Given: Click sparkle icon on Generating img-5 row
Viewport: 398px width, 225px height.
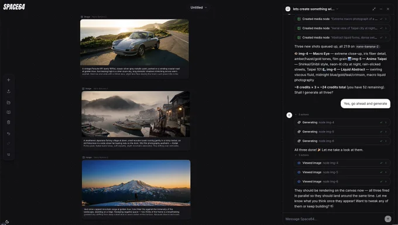Looking at the screenshot, I should (299, 131).
